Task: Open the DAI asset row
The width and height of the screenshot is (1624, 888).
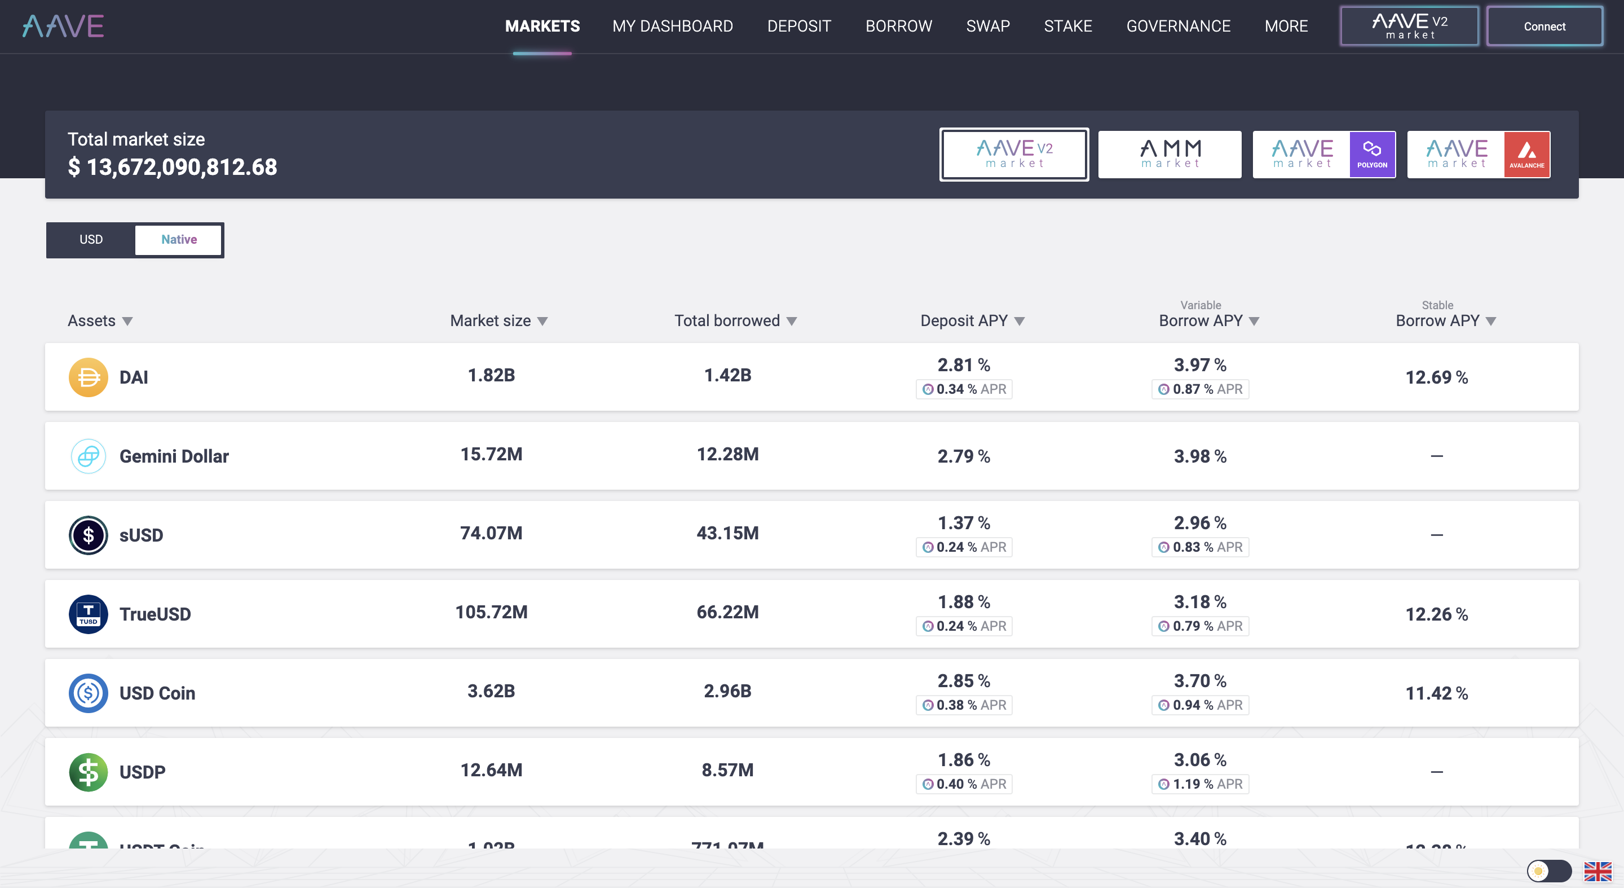Action: point(812,377)
